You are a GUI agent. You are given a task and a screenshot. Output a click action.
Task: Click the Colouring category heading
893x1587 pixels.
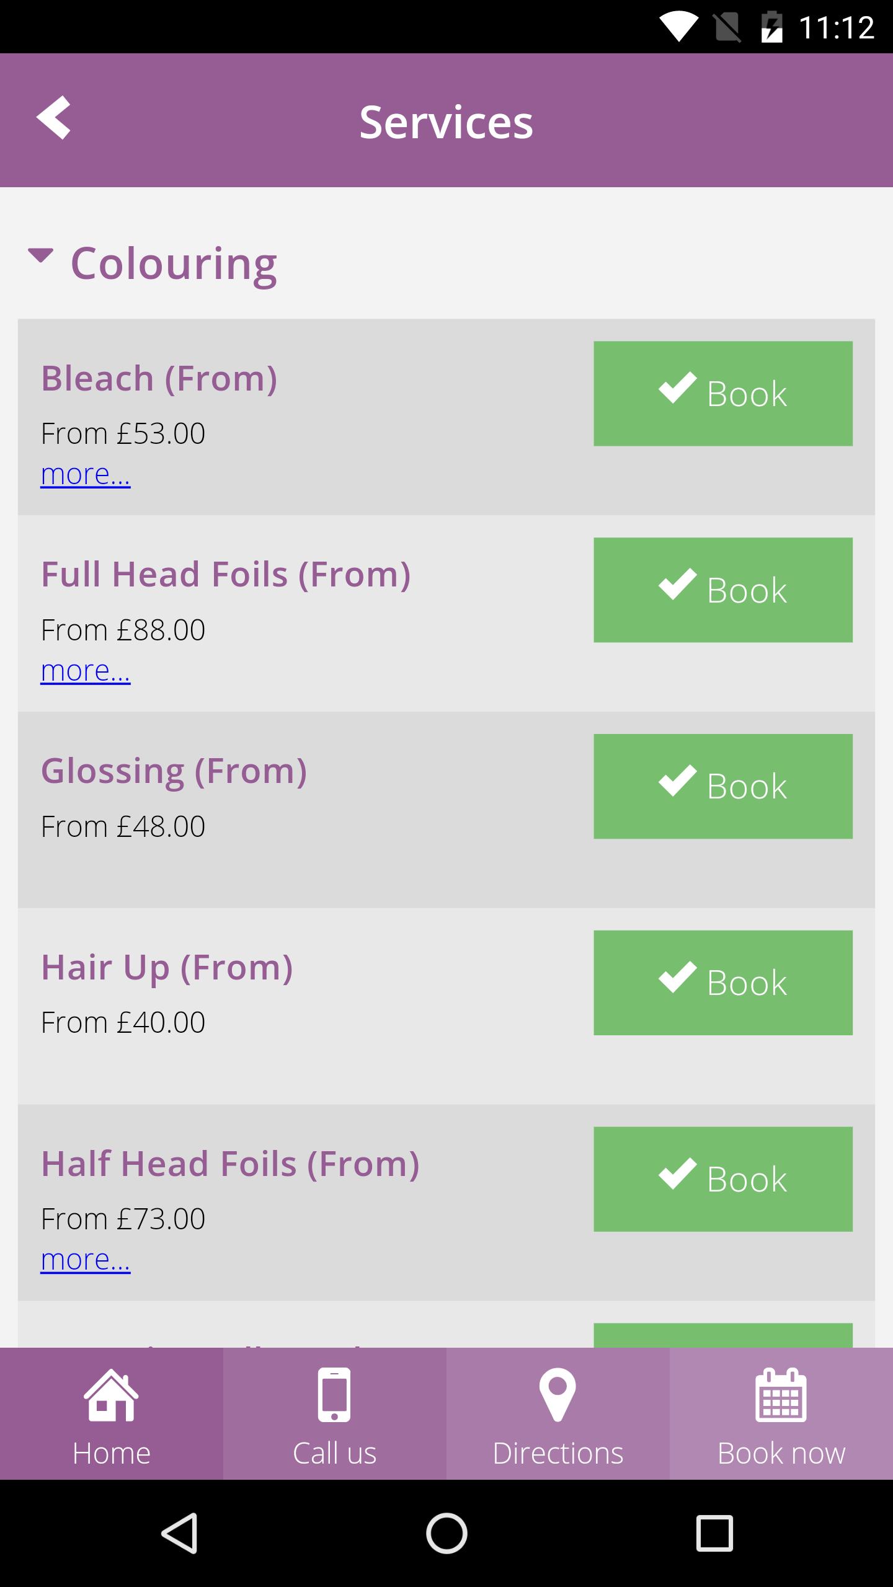(174, 264)
